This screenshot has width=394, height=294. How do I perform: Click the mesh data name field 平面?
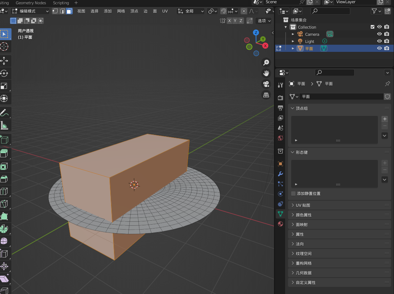tap(342, 97)
